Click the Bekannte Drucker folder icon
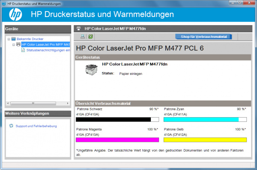Image resolution: width=257 pixels, height=170 pixels. coord(14,39)
